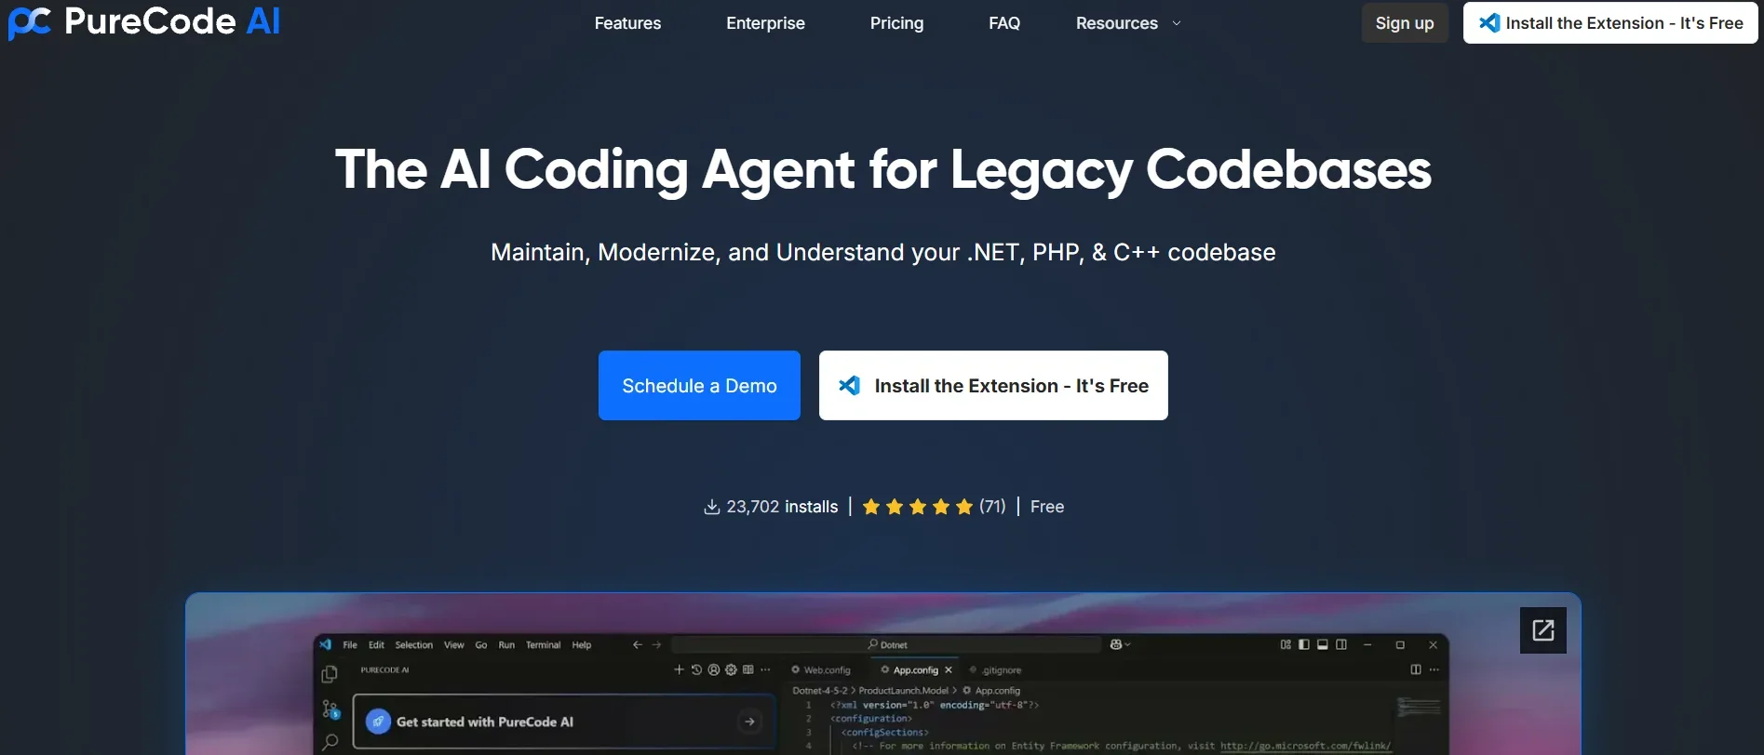1764x755 pixels.
Task: Select the Source Control icon with badge
Action: click(330, 709)
